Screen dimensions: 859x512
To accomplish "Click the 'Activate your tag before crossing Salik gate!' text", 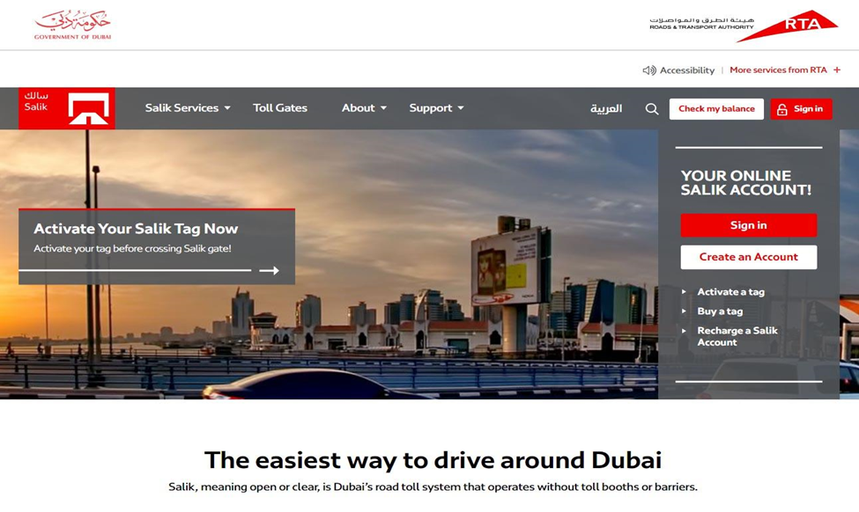I will 132,248.
